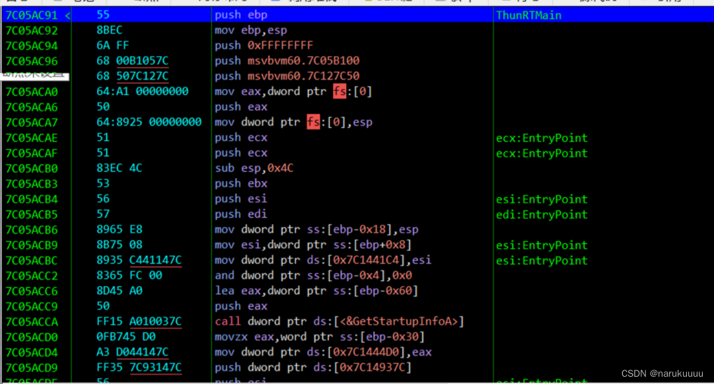
Task: Click address 7C05ACBC
Action: click(x=32, y=261)
